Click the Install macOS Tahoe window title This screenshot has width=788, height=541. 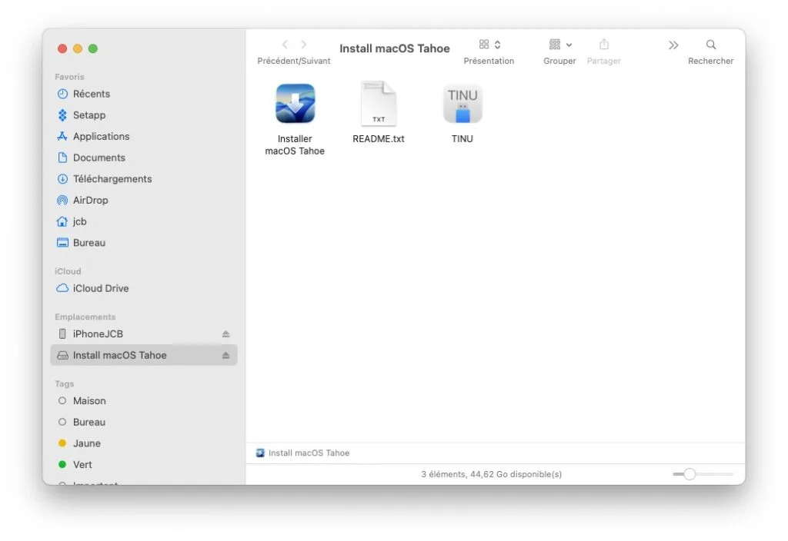[395, 48]
